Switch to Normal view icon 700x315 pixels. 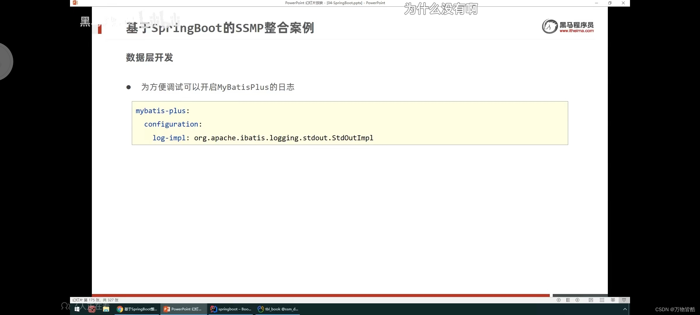[x=591, y=300]
